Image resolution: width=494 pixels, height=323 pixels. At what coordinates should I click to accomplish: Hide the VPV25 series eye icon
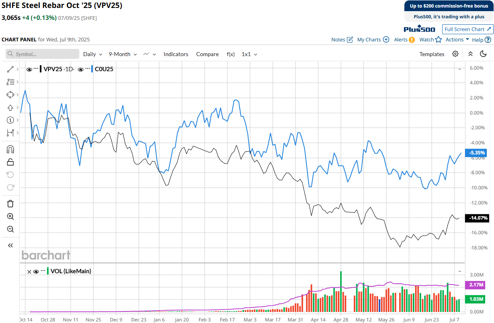coord(29,69)
